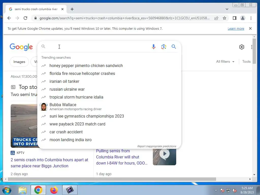Show hidden tray icons arrow
260x195 pixels.
pyautogui.click(x=216, y=190)
